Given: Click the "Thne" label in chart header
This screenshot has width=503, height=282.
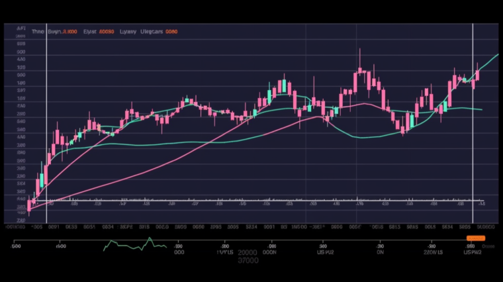Looking at the screenshot, I should coord(36,31).
